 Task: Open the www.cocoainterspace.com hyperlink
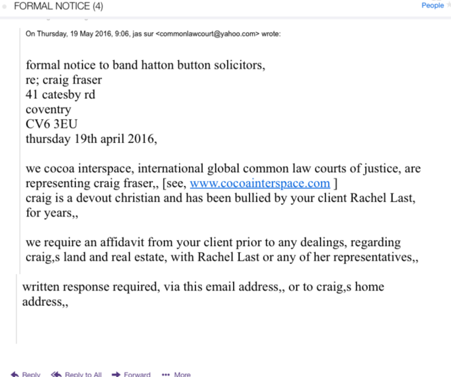tap(260, 183)
